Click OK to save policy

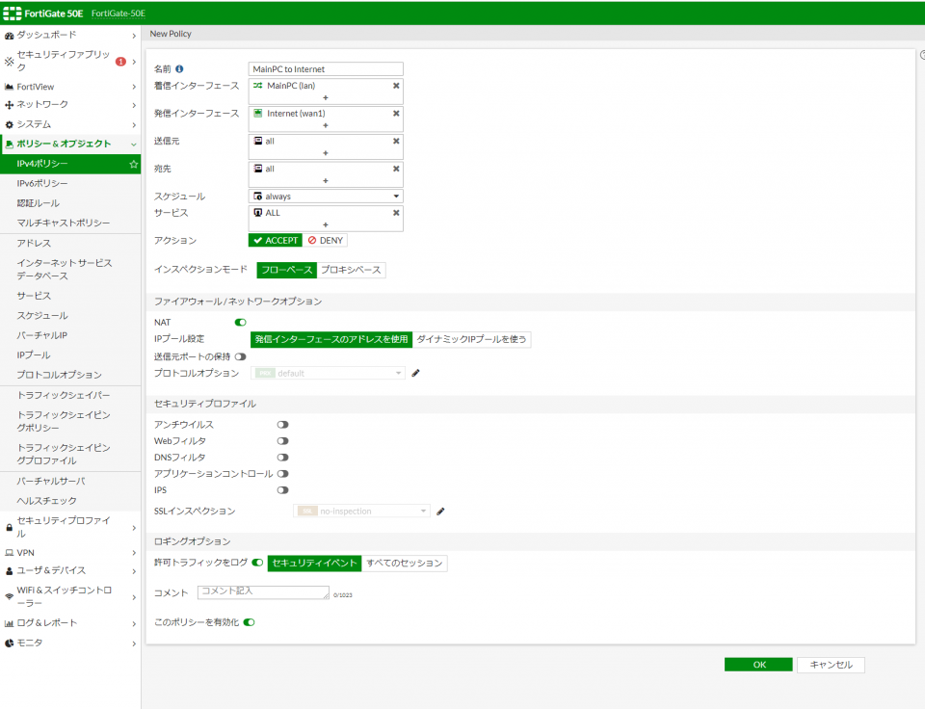click(758, 665)
